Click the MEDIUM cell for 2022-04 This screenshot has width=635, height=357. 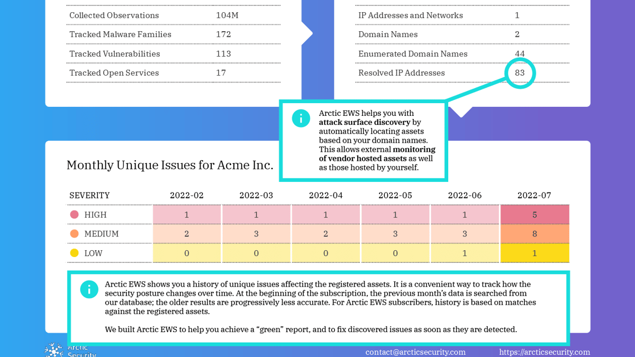click(x=325, y=234)
